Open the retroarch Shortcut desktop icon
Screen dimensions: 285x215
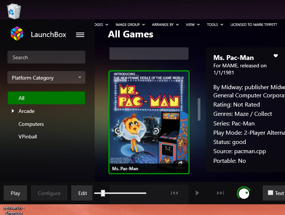(14, 210)
